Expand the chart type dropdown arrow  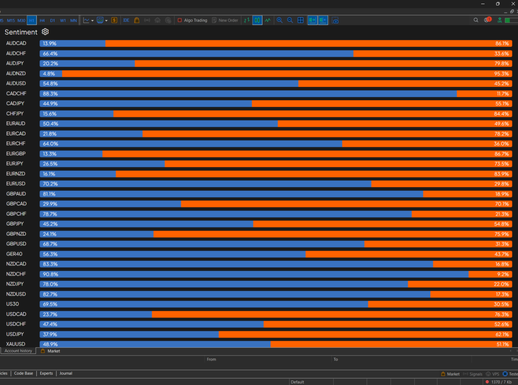point(92,21)
